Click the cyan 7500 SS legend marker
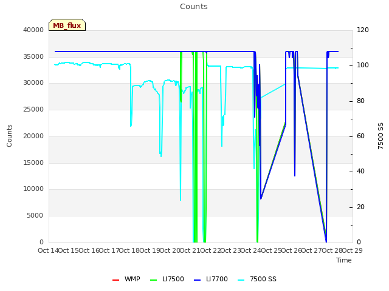 241,280
